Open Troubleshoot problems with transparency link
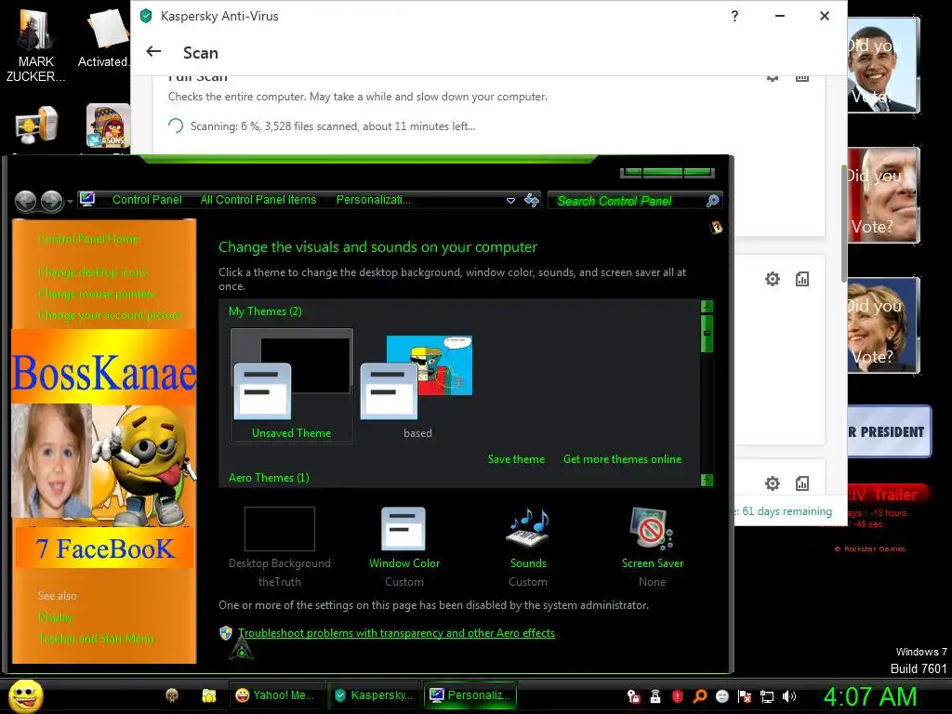952x714 pixels. 396,632
